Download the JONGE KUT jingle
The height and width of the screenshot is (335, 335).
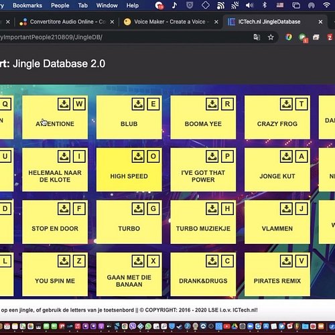pos(286,156)
